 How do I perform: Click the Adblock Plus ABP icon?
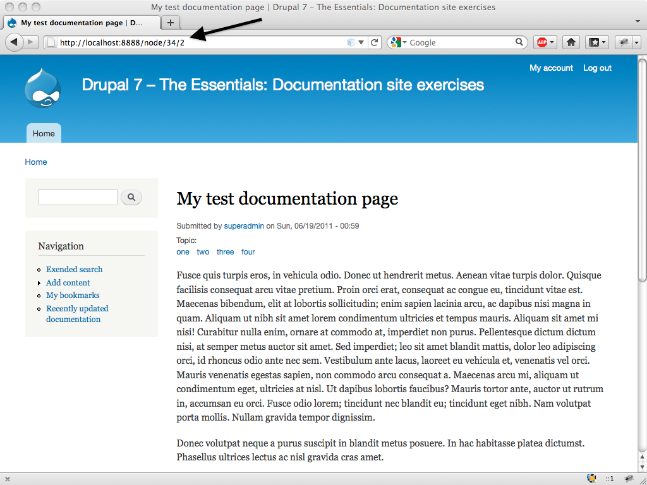(541, 42)
